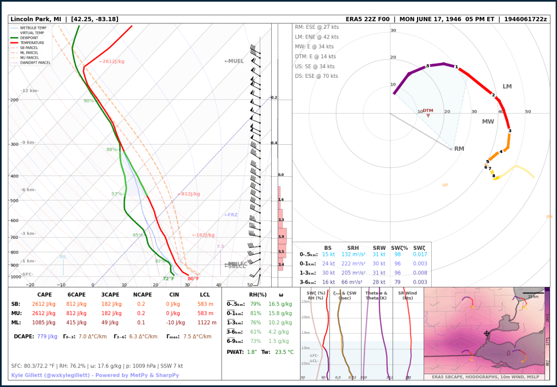Click the 2612 J/kg SB CAPE value

point(45,304)
